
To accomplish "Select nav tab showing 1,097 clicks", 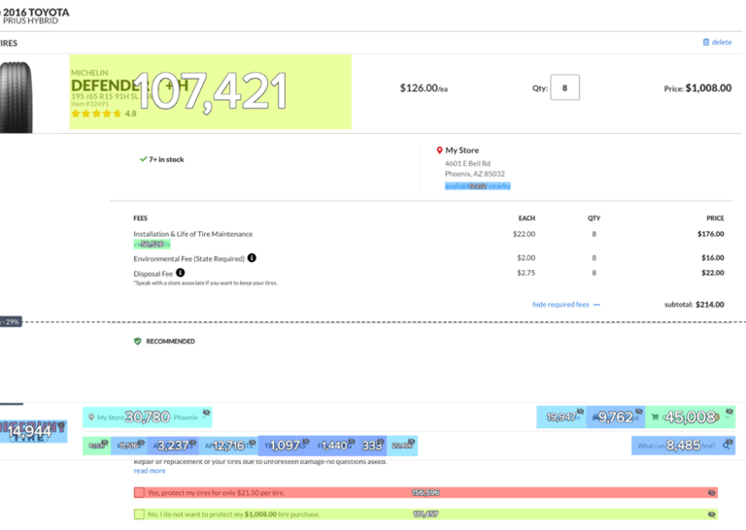I will pos(285,446).
